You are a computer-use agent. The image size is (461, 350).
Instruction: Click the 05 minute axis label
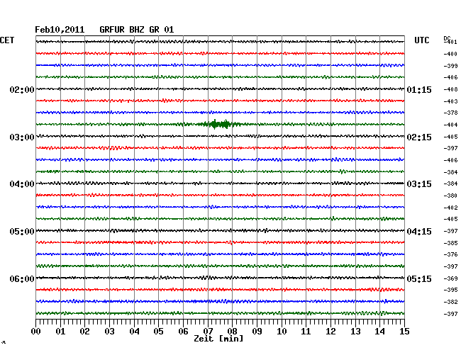[158, 332]
